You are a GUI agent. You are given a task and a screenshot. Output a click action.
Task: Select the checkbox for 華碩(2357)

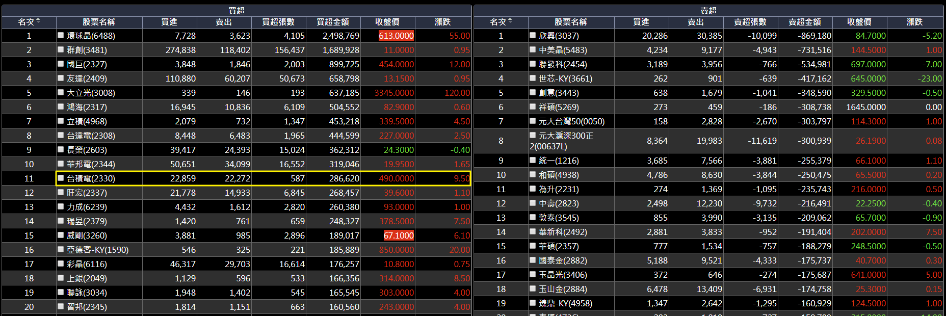(x=533, y=246)
